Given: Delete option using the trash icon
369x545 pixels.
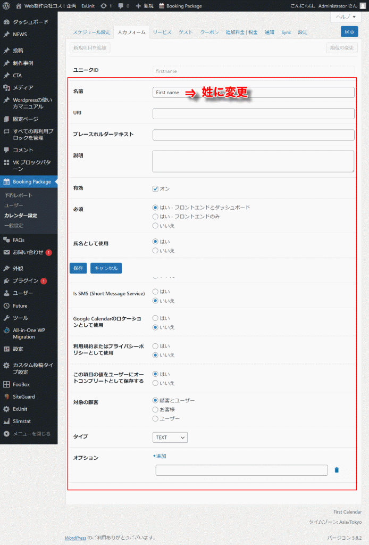Looking at the screenshot, I should click(337, 470).
